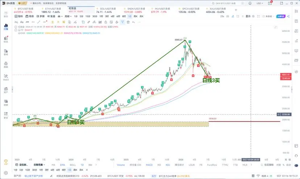This screenshot has width=300, height=179.
Task: Open the settings gear in the sidebar
Action: (x=6, y=173)
